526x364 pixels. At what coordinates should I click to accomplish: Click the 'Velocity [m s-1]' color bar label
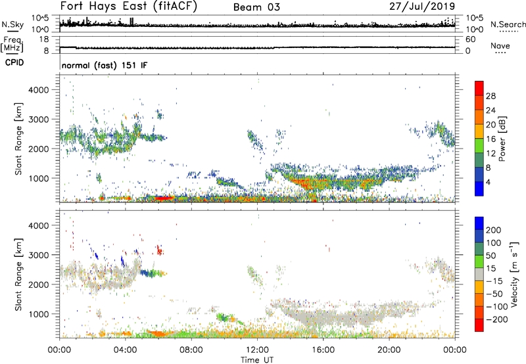[514, 274]
